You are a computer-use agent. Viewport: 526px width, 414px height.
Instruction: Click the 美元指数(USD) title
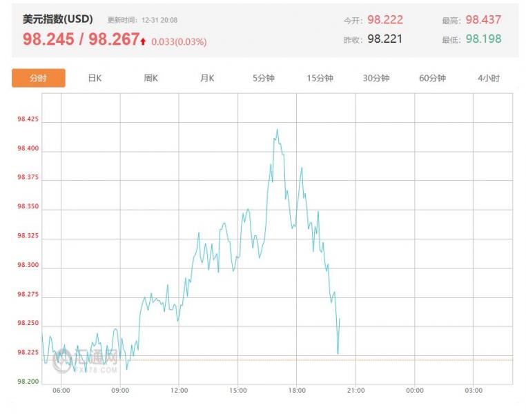coord(60,19)
